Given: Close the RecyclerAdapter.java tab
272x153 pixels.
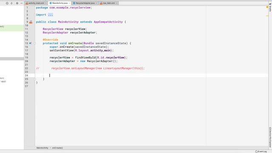Looking at the screenshot, I should tap(96, 3).
